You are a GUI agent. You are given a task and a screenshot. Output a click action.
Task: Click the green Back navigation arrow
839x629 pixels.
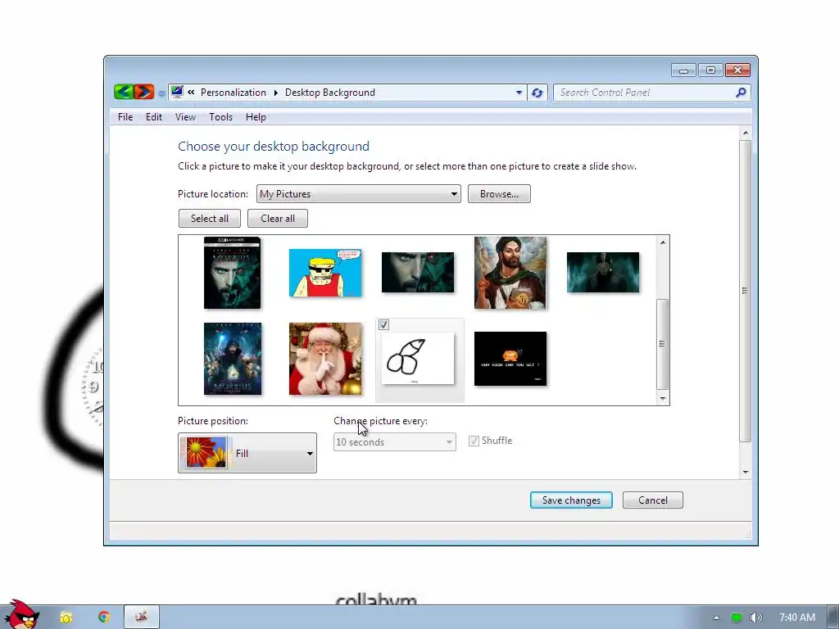(124, 92)
